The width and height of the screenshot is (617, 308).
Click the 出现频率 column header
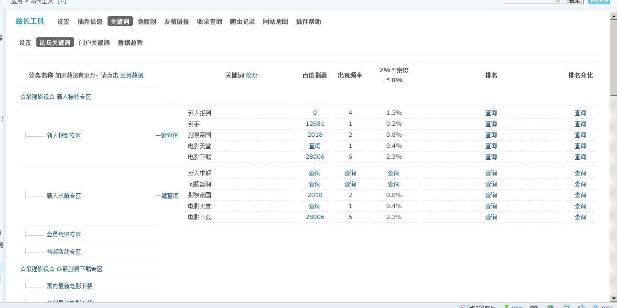click(350, 76)
